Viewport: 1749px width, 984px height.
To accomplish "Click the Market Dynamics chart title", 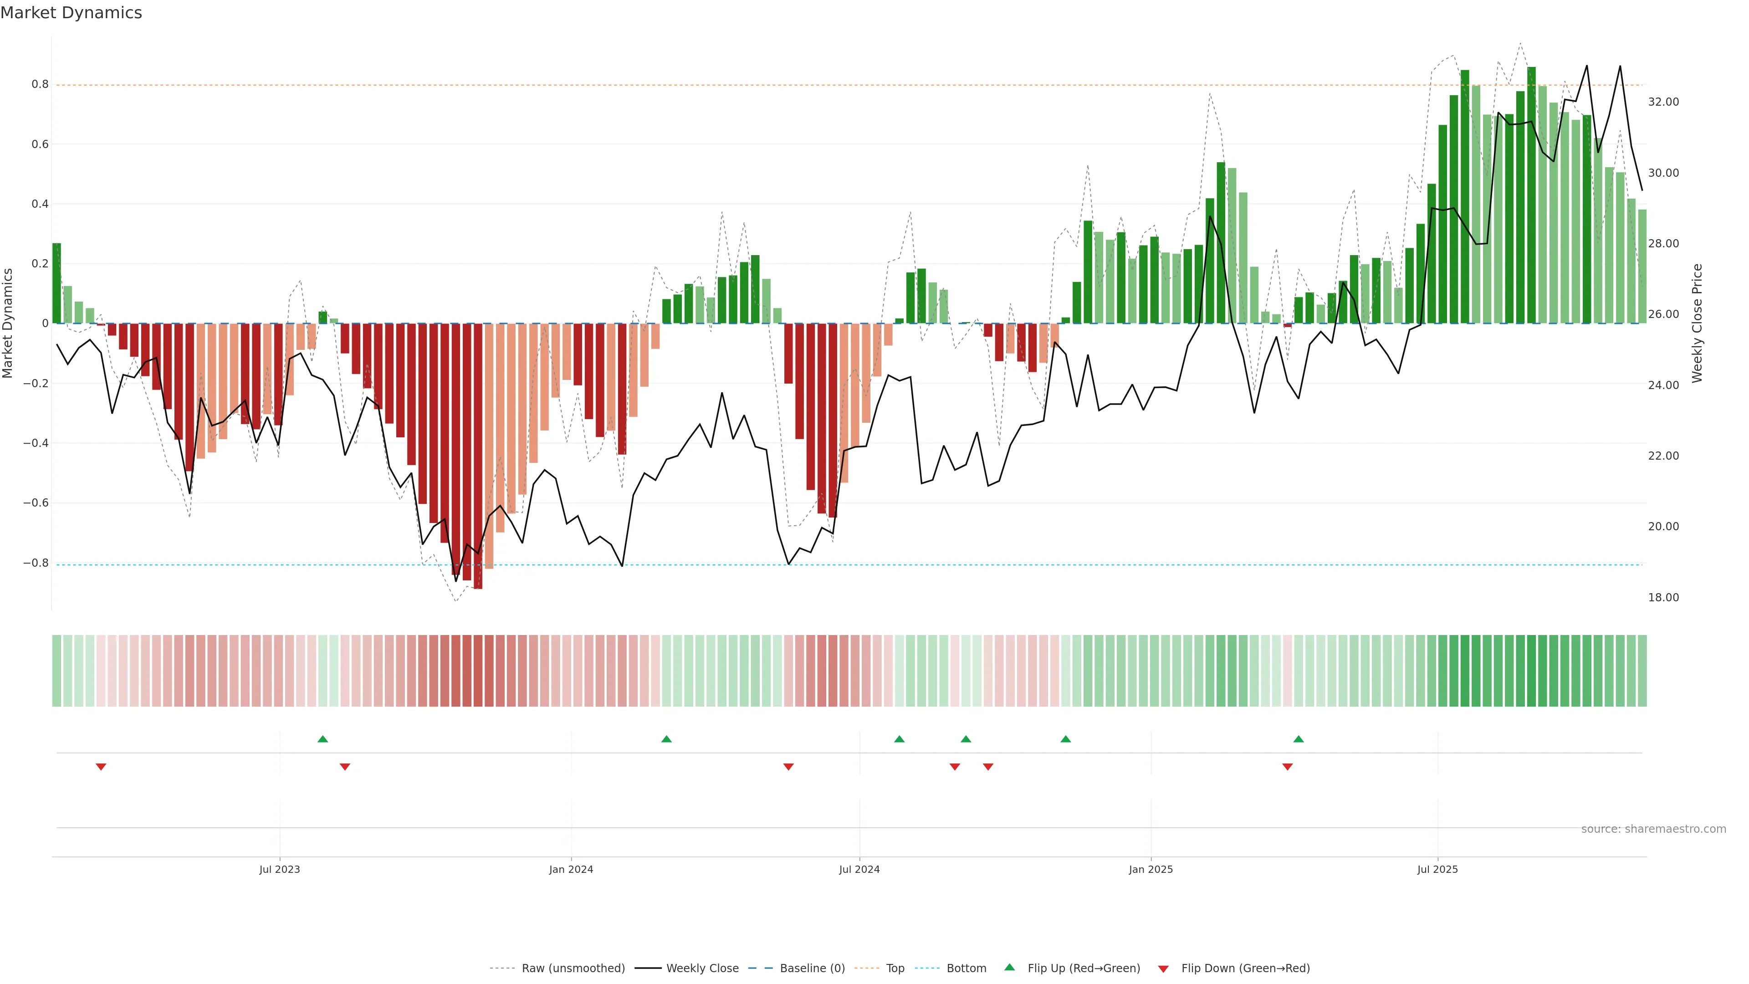I will coord(72,13).
